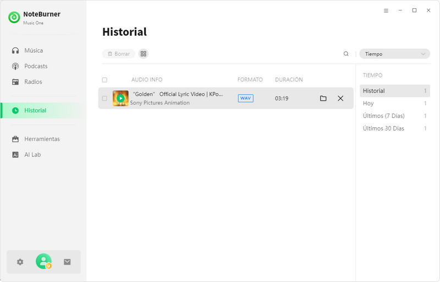The image size is (440, 282).
Task: Click the DURACIÓN column header
Action: pos(289,80)
